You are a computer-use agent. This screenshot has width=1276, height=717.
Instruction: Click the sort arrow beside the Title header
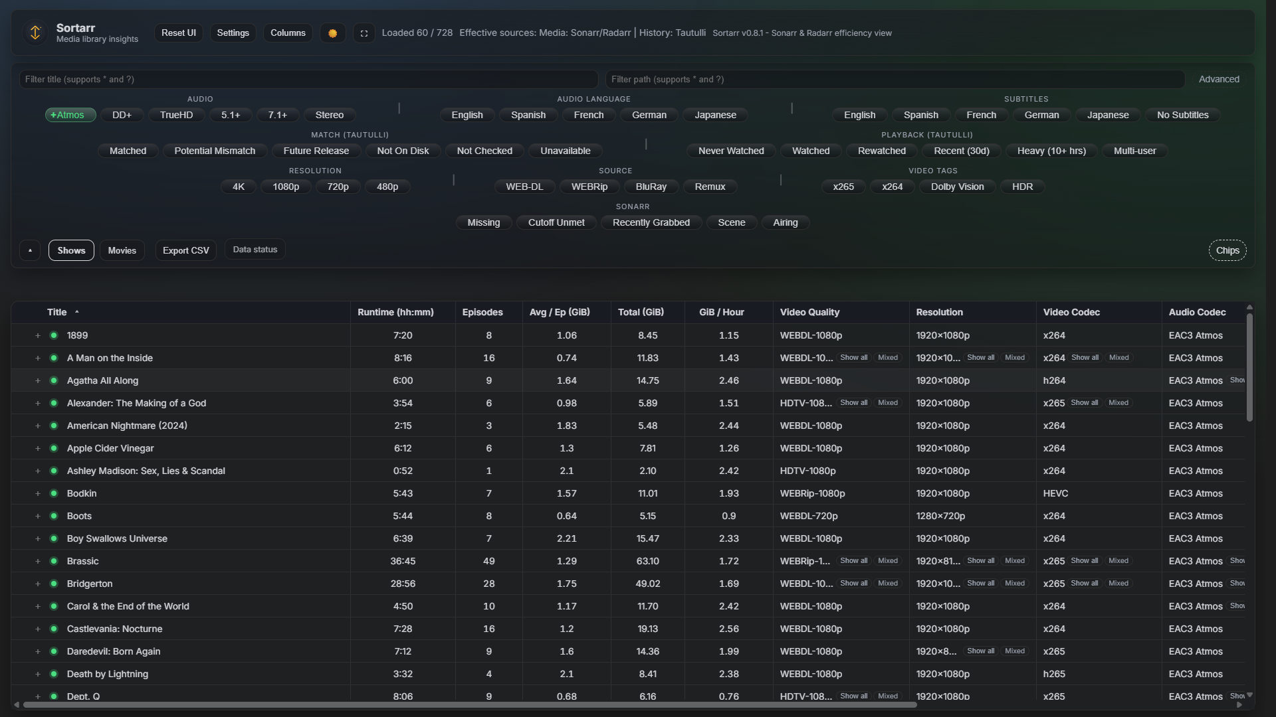point(77,312)
